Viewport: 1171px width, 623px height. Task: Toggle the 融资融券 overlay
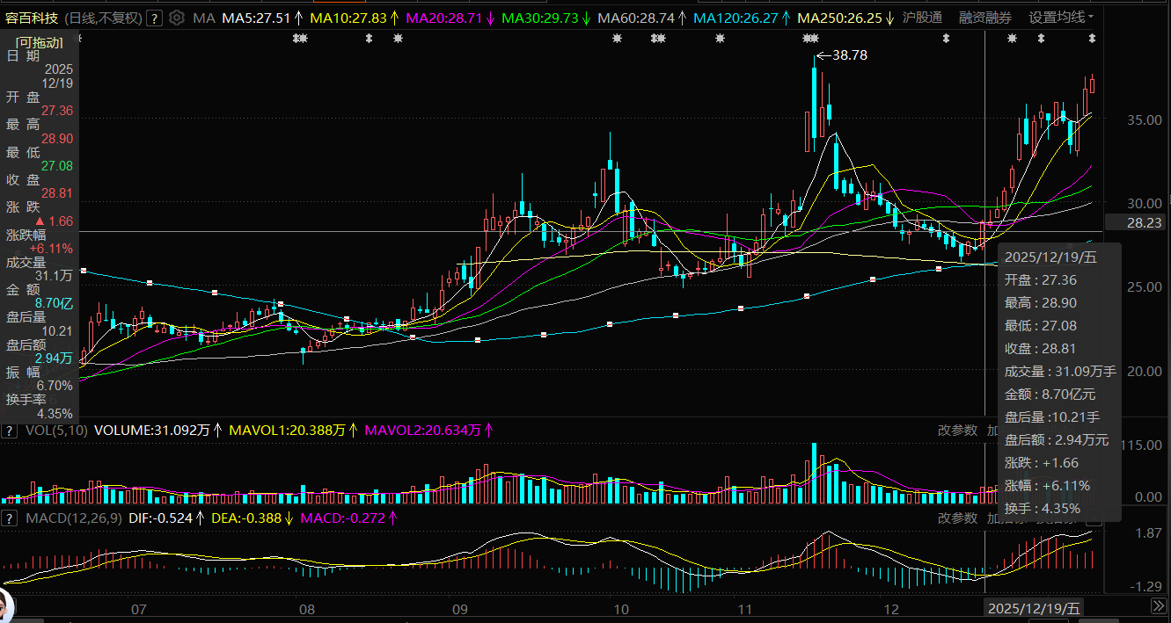coord(984,18)
